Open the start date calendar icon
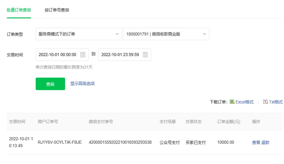 83,55
